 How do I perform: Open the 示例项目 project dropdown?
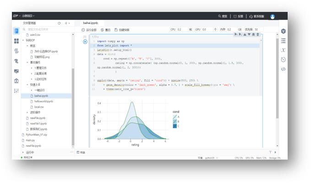click(x=28, y=16)
